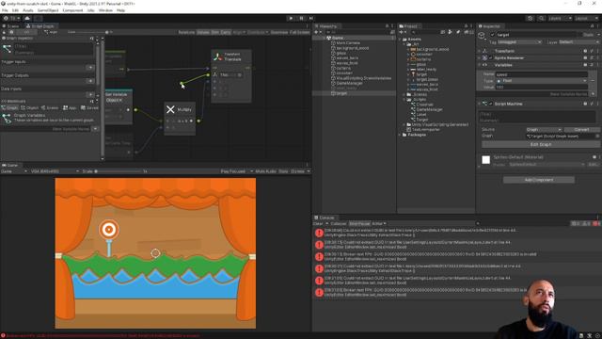Click the Overview button in the graph toolbar
Viewport: 602px width, 339px height.
click(x=279, y=32)
